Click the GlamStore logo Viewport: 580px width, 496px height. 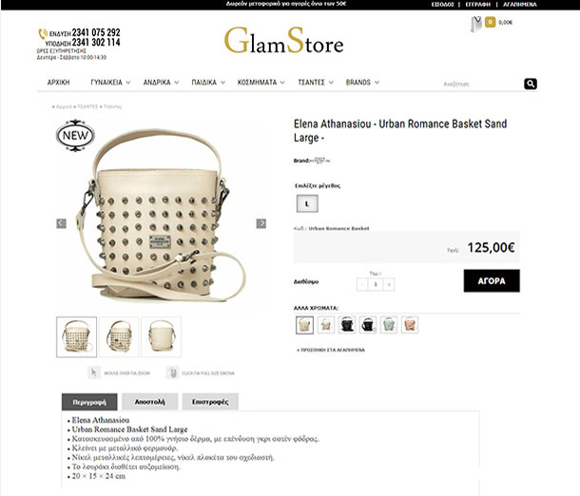pyautogui.click(x=284, y=41)
